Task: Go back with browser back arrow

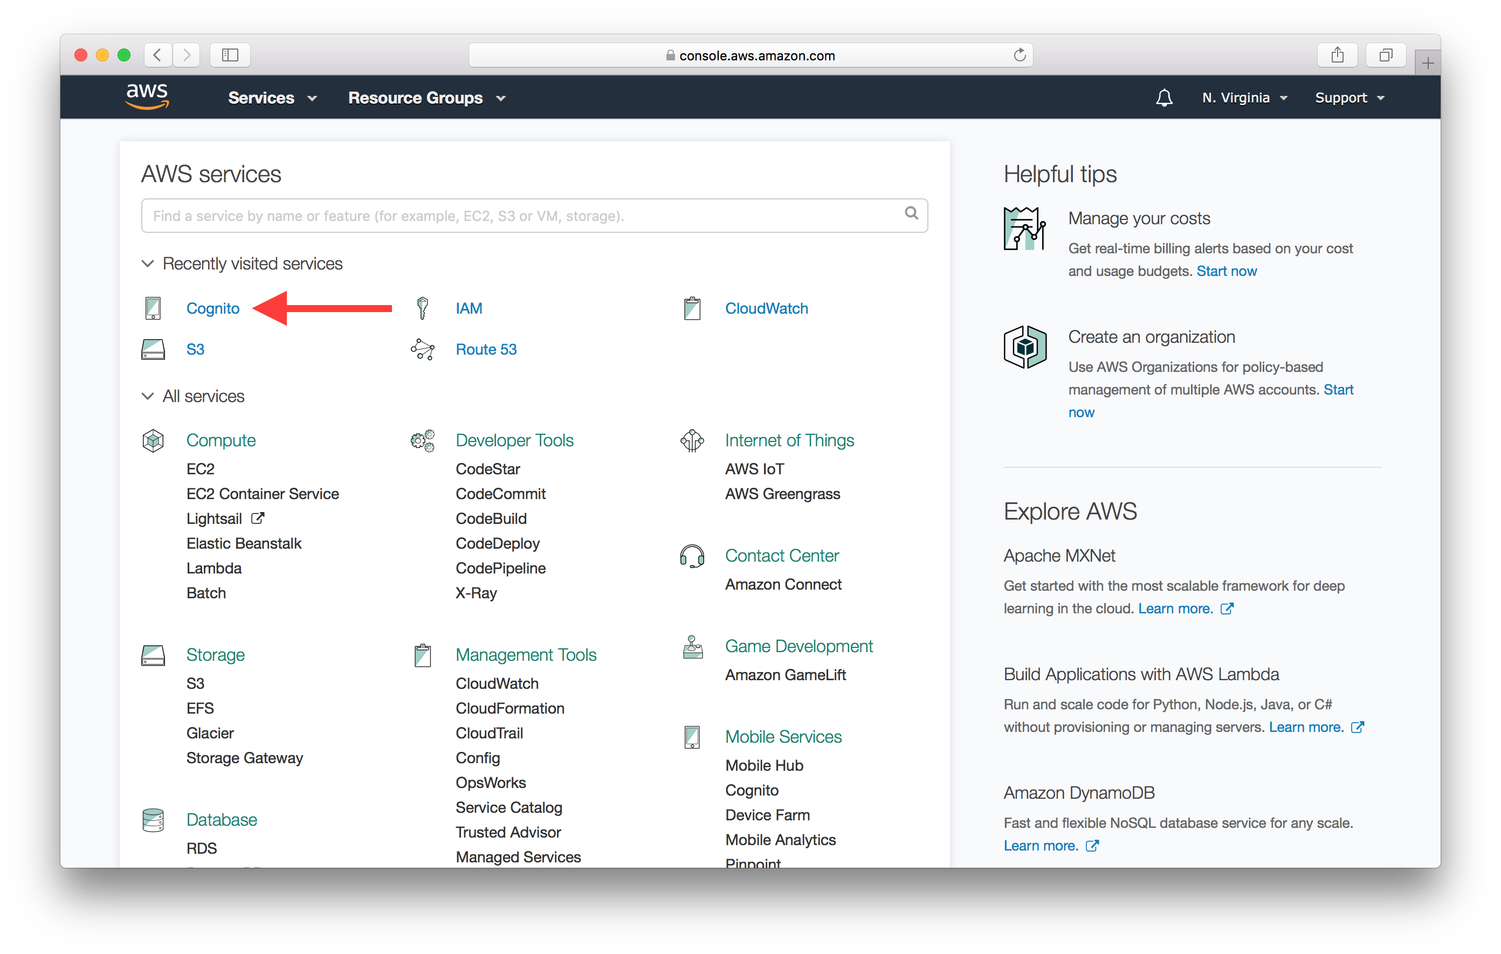Action: coord(158,55)
